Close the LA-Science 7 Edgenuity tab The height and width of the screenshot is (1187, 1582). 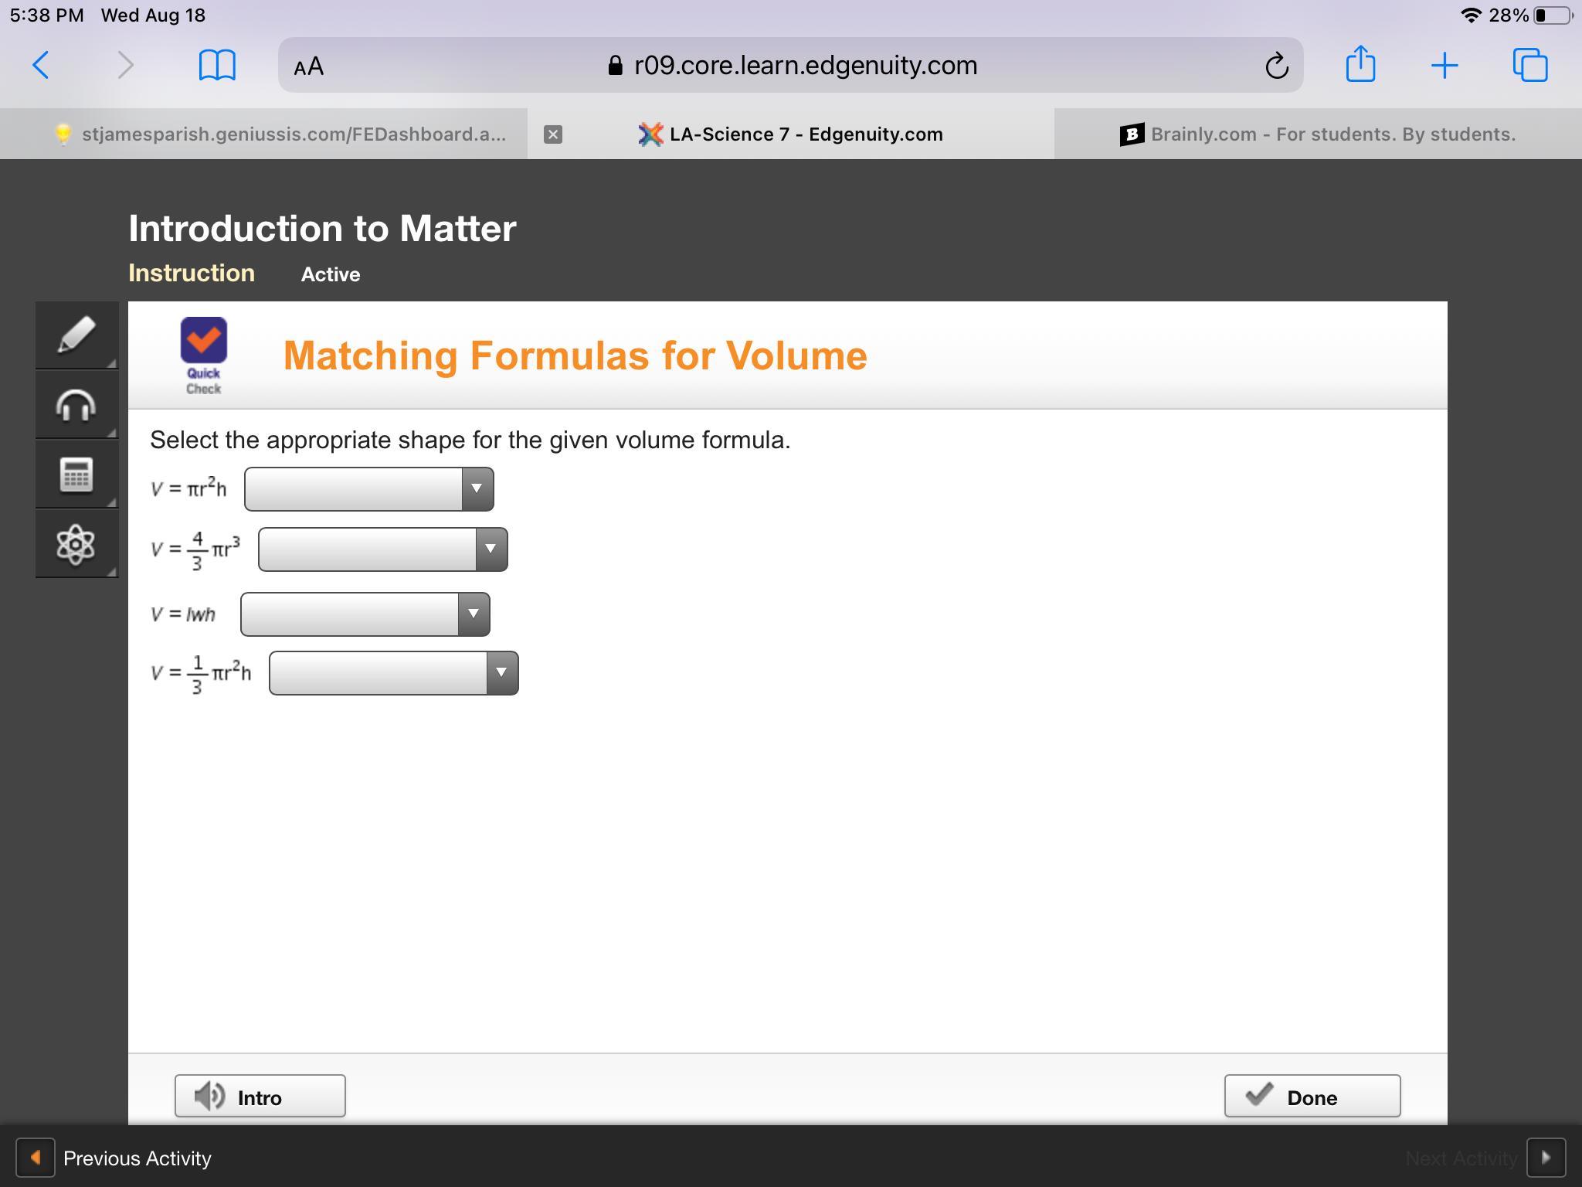click(x=552, y=134)
